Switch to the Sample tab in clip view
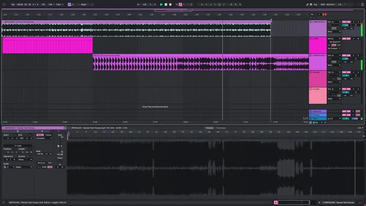Image resolution: width=366 pixels, height=206 pixels. [209, 128]
